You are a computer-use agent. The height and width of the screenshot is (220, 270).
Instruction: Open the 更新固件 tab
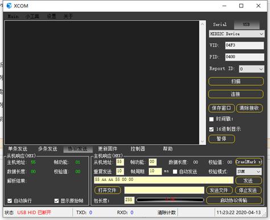point(108,149)
